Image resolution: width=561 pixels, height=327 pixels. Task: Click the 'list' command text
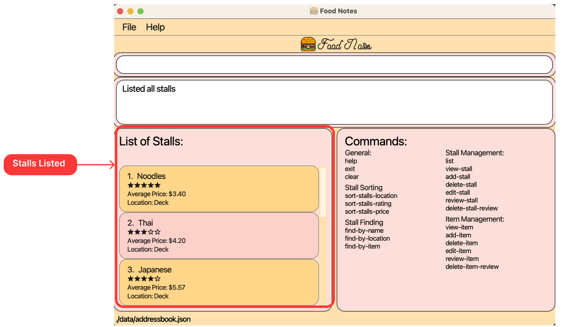(449, 161)
